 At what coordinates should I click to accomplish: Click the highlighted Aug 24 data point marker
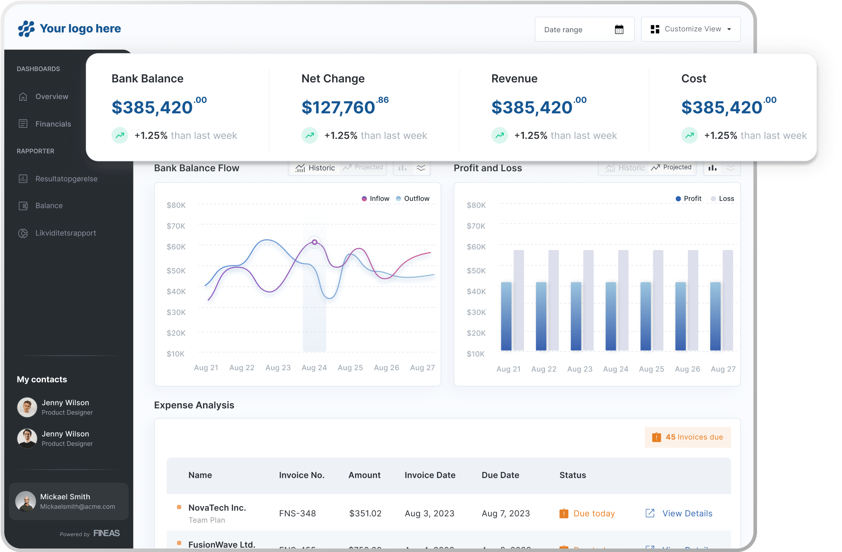click(315, 242)
